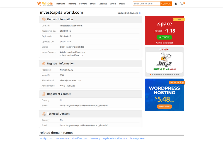Click the Registrant Contact person icon

coord(44,94)
